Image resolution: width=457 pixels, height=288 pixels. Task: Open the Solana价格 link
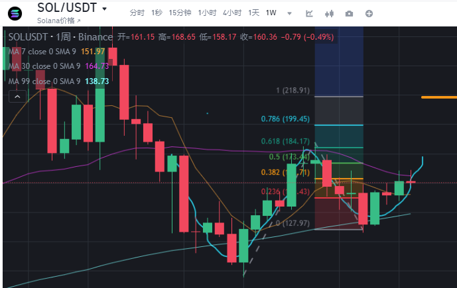tap(58, 22)
